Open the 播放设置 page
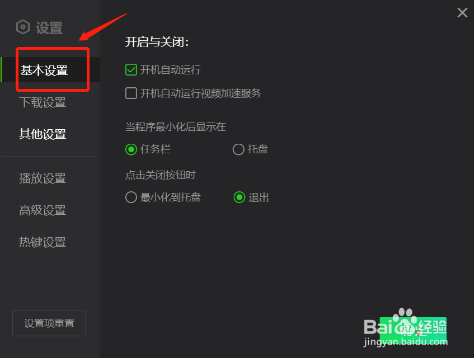The width and height of the screenshot is (474, 358). [43, 178]
